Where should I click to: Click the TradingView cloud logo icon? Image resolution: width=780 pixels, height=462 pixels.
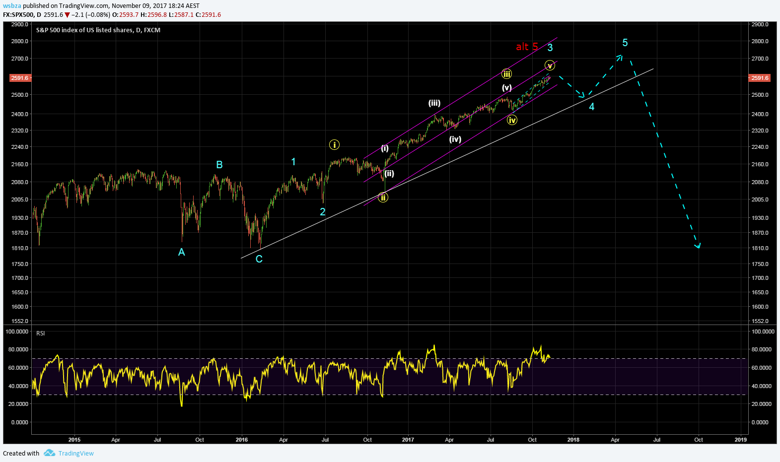49,453
